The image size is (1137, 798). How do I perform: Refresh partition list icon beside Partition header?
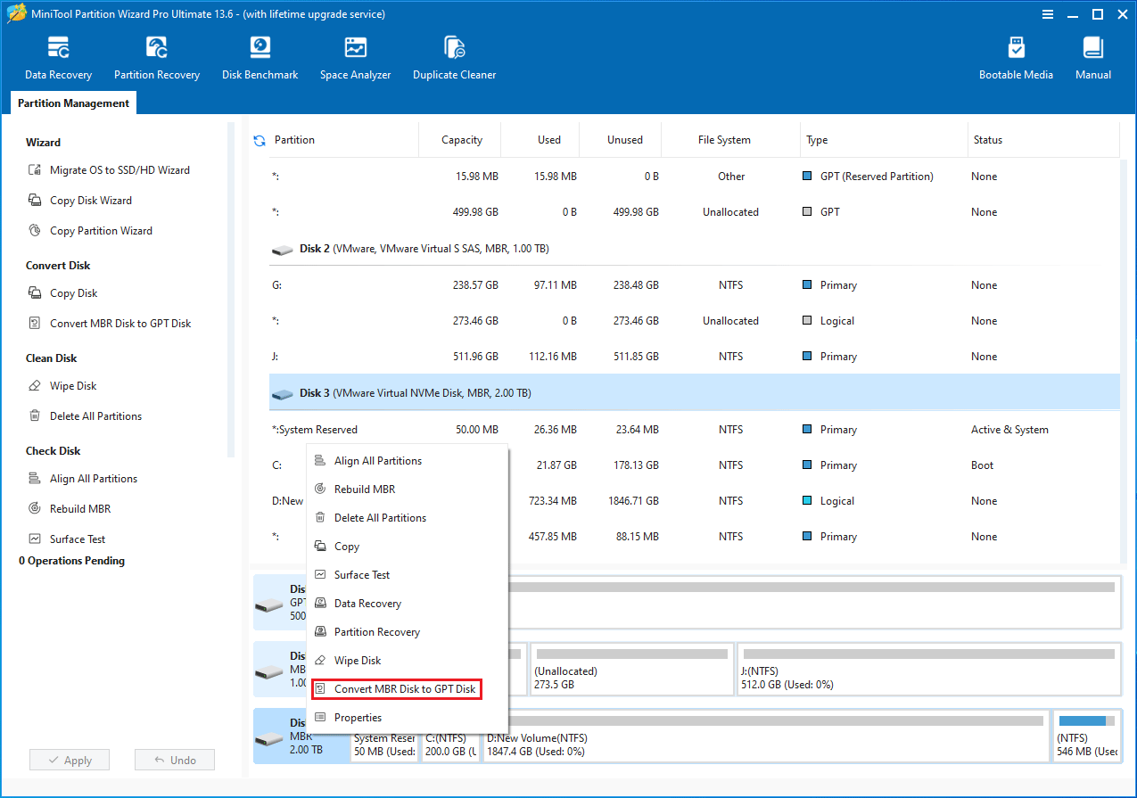click(x=260, y=140)
